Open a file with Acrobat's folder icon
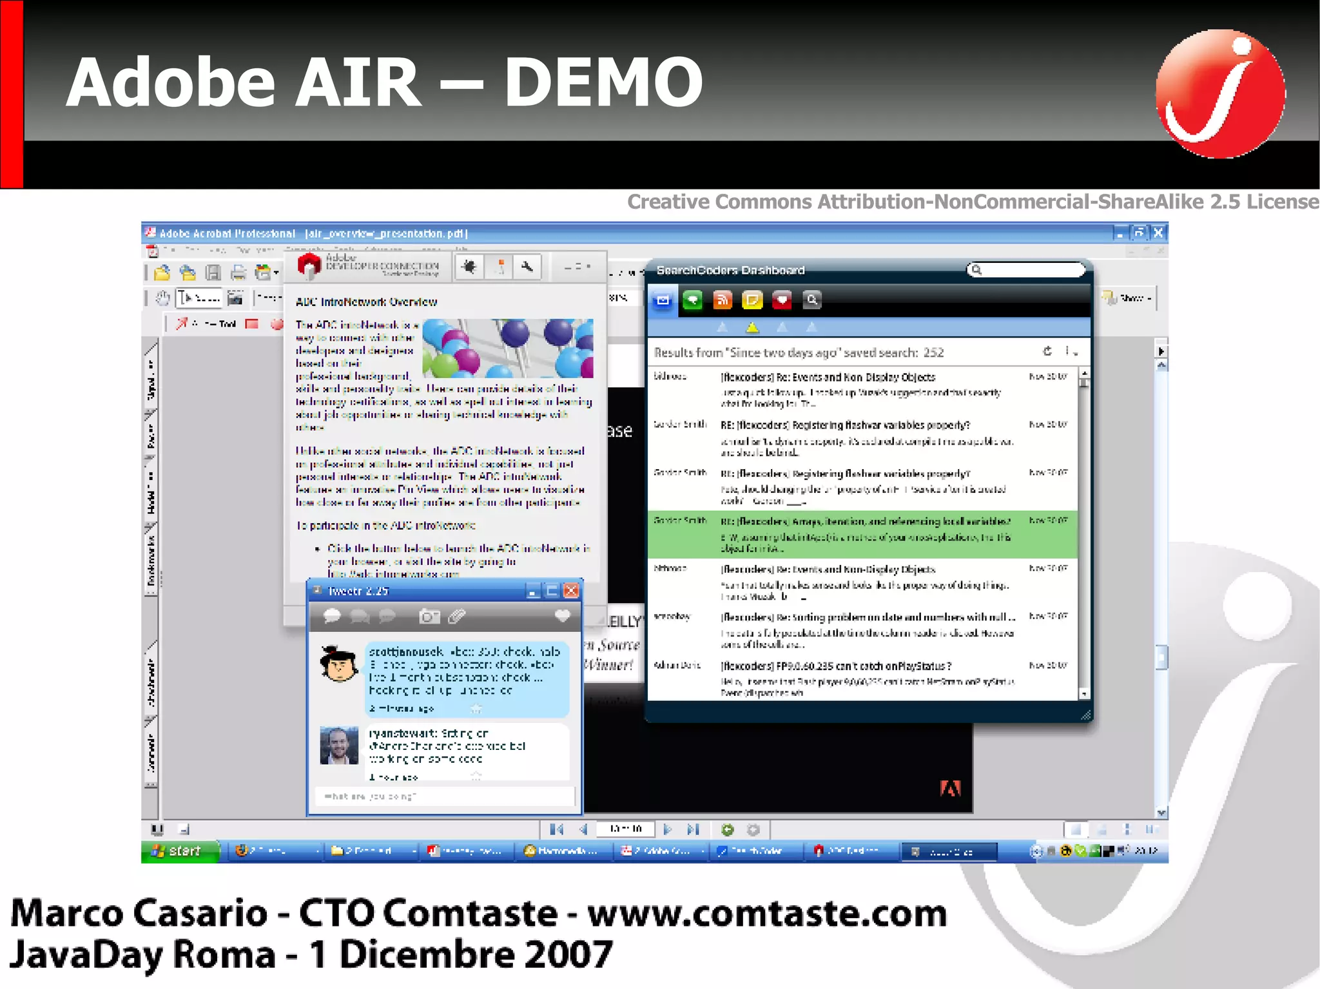1320x989 pixels. click(x=162, y=273)
